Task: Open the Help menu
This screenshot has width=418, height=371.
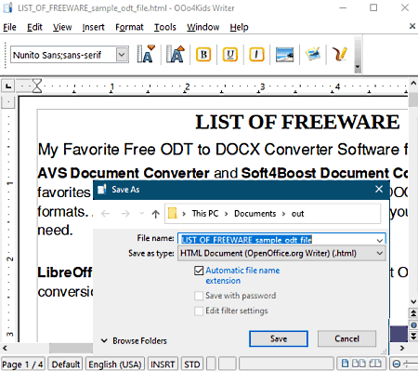Action: tap(239, 27)
